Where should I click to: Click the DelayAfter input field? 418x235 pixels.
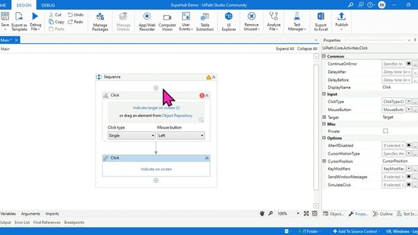click(397, 72)
